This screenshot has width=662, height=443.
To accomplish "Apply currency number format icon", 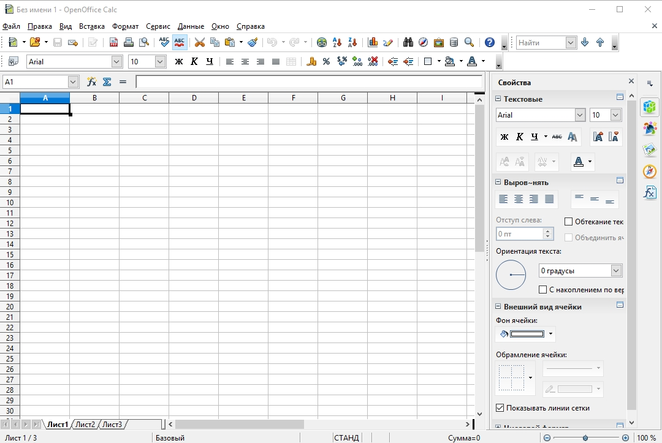I will tap(311, 61).
